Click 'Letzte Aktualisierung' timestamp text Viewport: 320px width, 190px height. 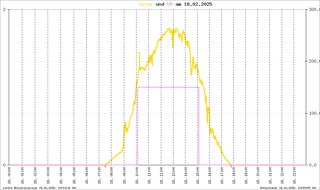(x=40, y=188)
